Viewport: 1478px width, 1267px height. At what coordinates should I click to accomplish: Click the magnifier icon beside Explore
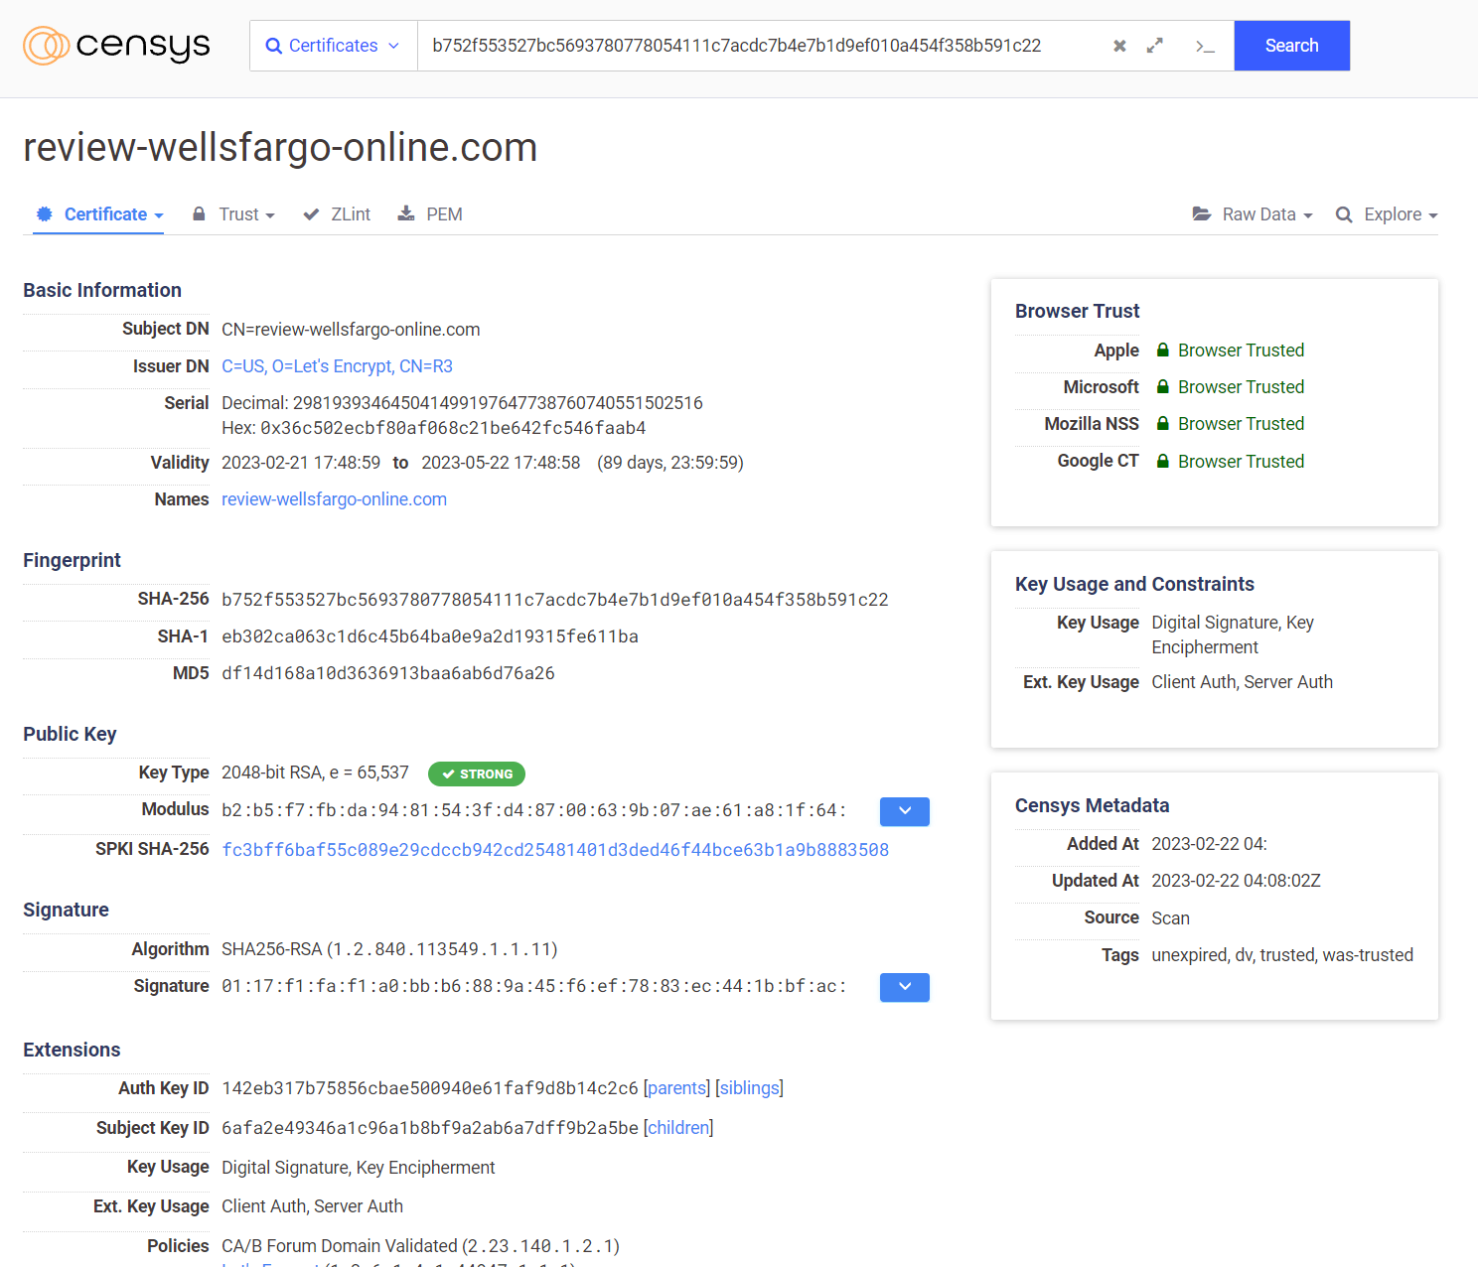coord(1344,214)
